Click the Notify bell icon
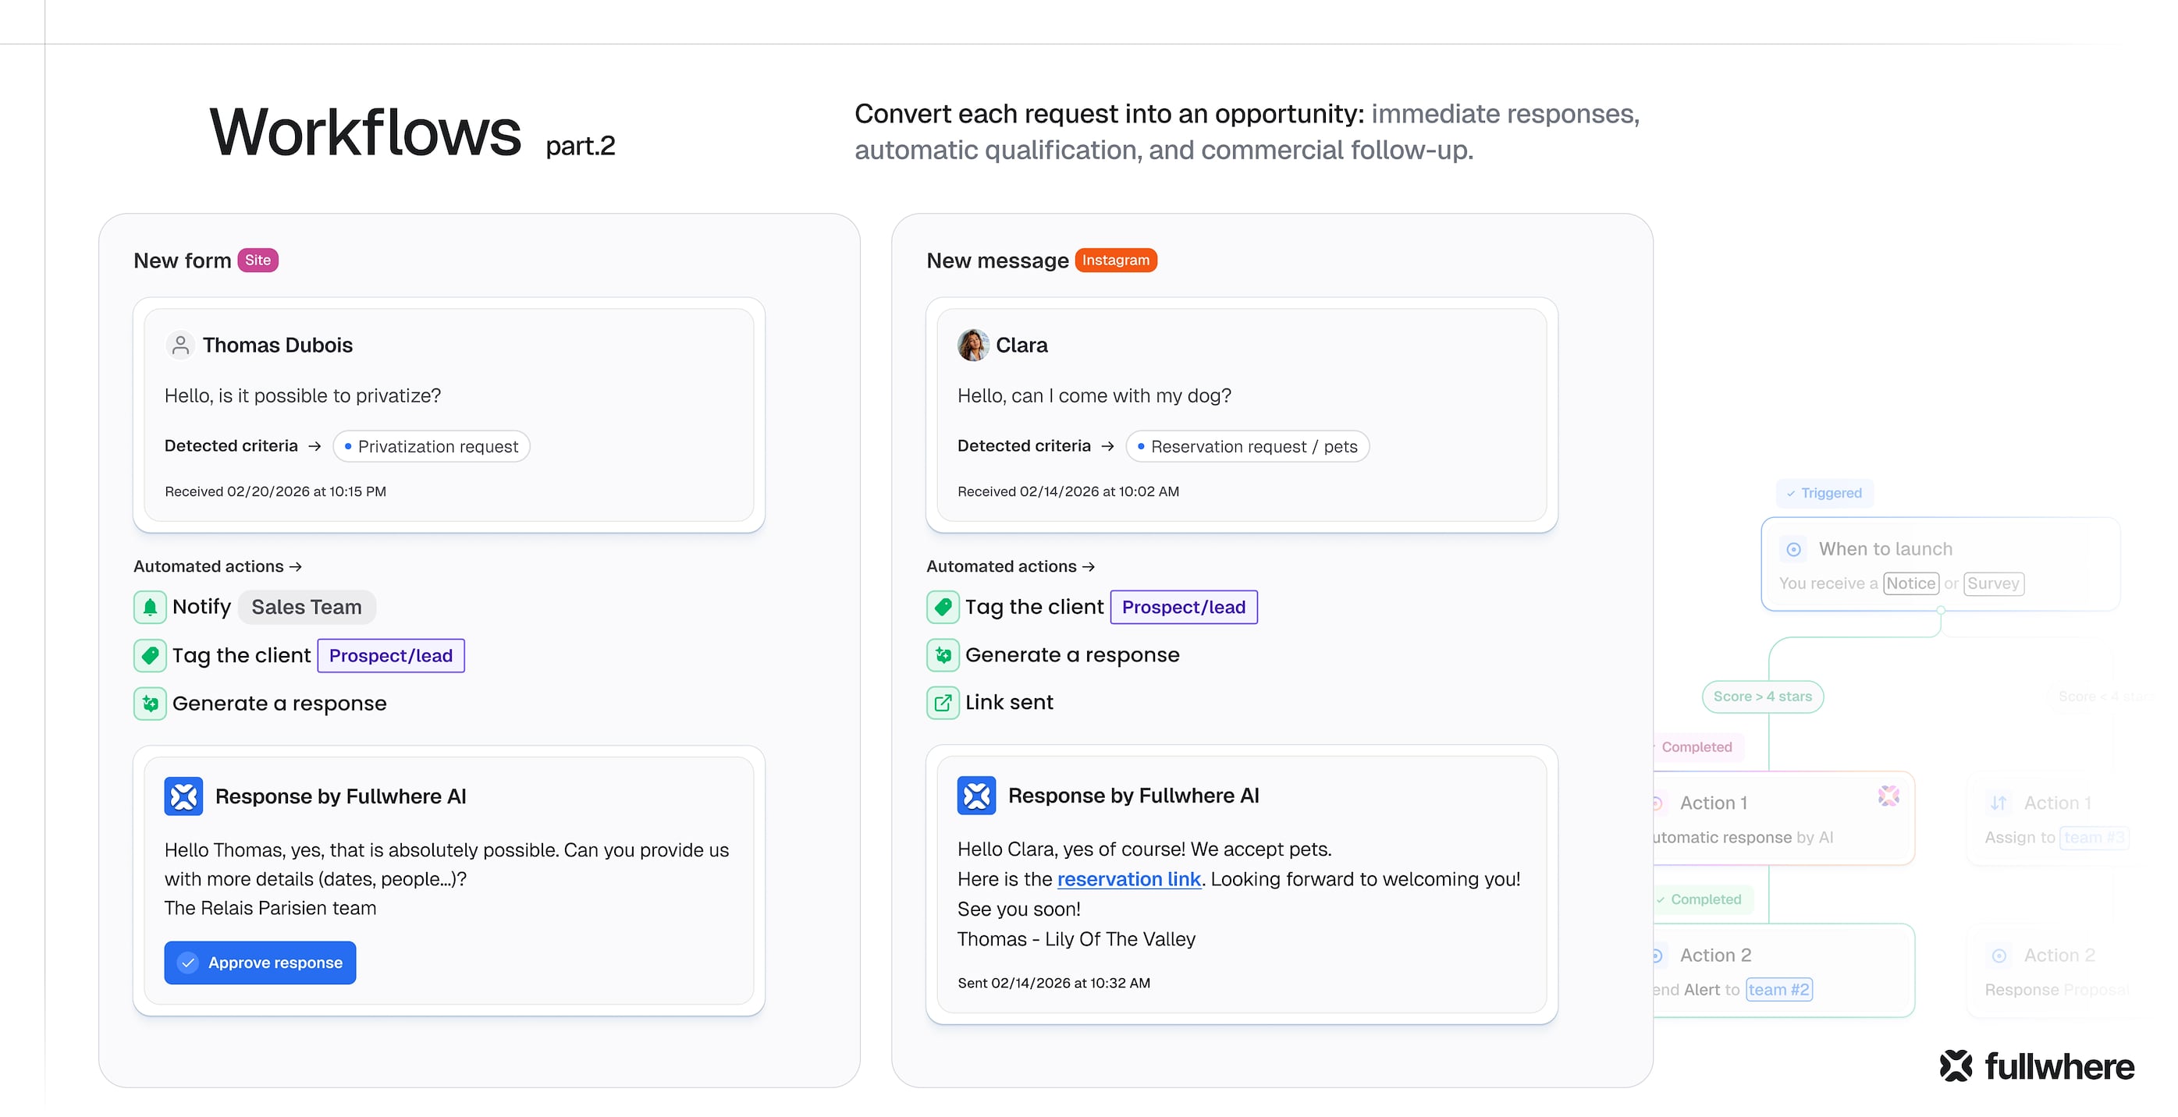The height and width of the screenshot is (1117, 2178). pos(150,607)
